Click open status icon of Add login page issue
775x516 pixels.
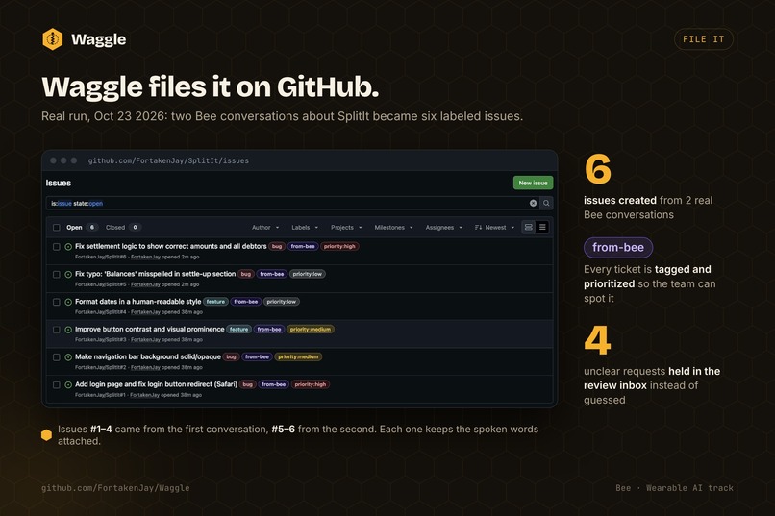68,384
